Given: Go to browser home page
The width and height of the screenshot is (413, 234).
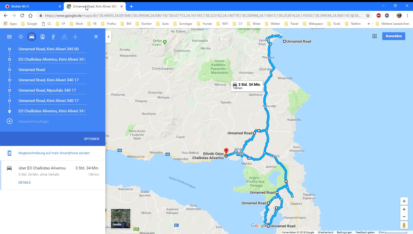Looking at the screenshot, I should pos(30,15).
